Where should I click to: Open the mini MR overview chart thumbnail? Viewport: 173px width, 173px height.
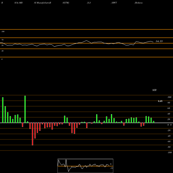[85, 166]
